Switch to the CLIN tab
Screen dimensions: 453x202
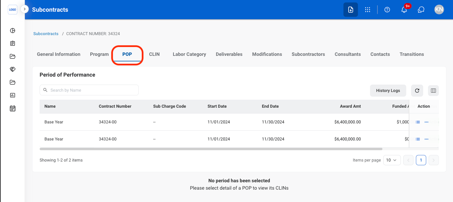click(x=154, y=54)
